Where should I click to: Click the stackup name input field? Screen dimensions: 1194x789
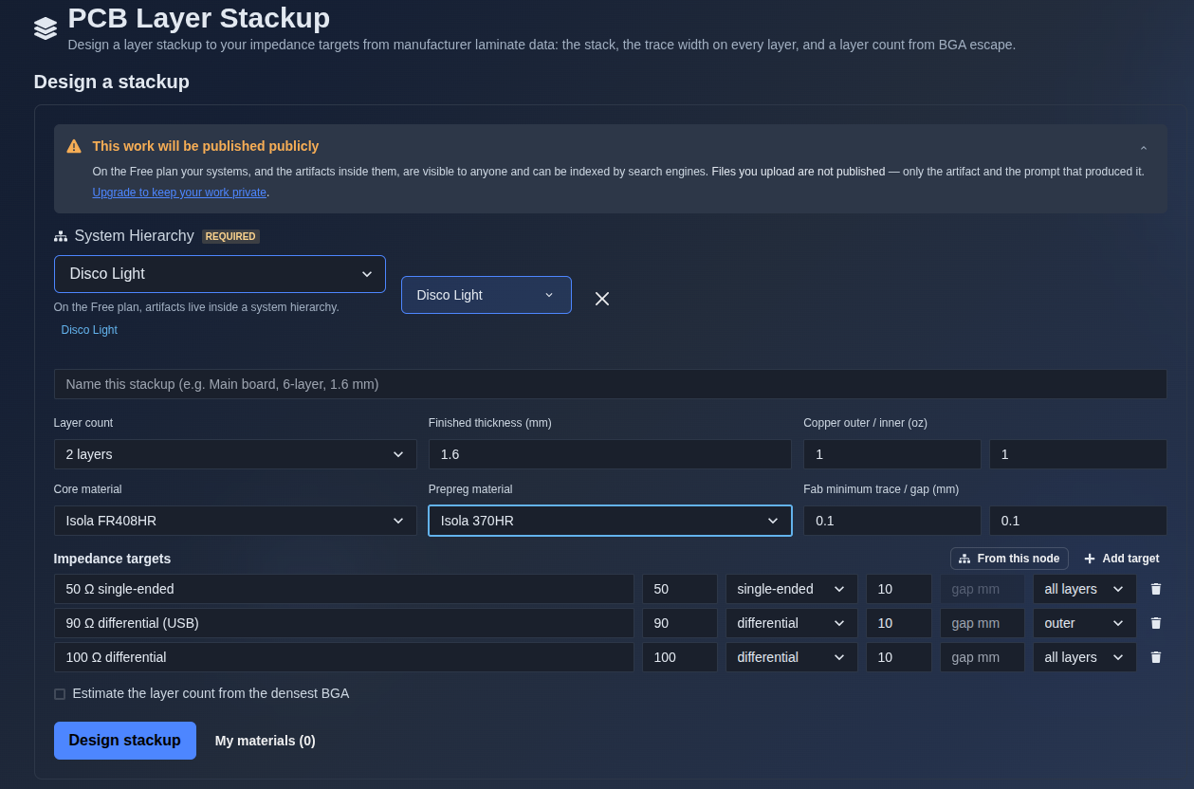[610, 384]
